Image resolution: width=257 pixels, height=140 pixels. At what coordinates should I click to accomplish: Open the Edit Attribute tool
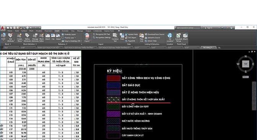click(x=10, y=37)
